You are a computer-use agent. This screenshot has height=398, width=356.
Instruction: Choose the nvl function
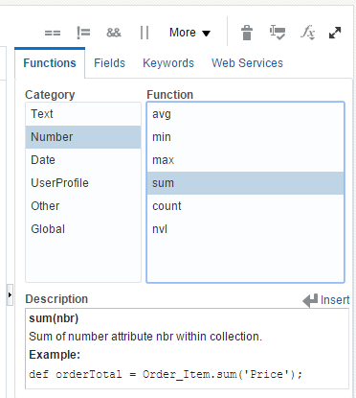tap(245, 229)
